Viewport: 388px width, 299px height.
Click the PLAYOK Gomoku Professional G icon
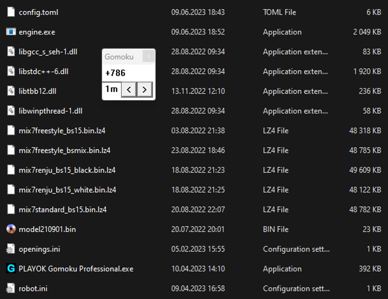[x=11, y=268]
